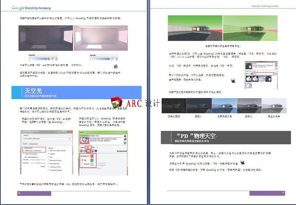Enable the Geometry Caching checkbox
This screenshot has height=205, width=296.
pyautogui.click(x=49, y=160)
